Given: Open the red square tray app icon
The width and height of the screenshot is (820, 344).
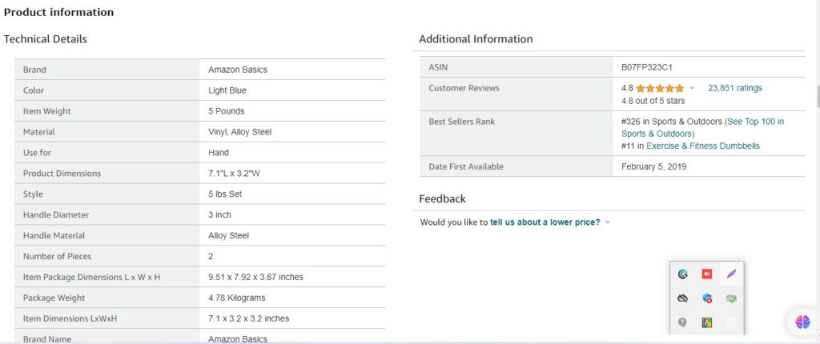Looking at the screenshot, I should [707, 274].
